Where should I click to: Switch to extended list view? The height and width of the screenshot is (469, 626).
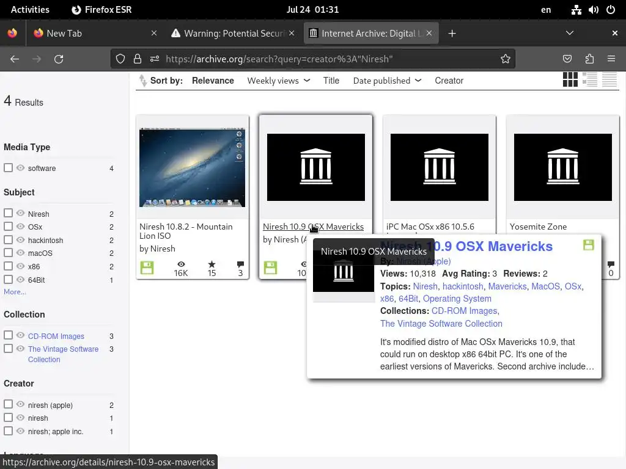(590, 79)
